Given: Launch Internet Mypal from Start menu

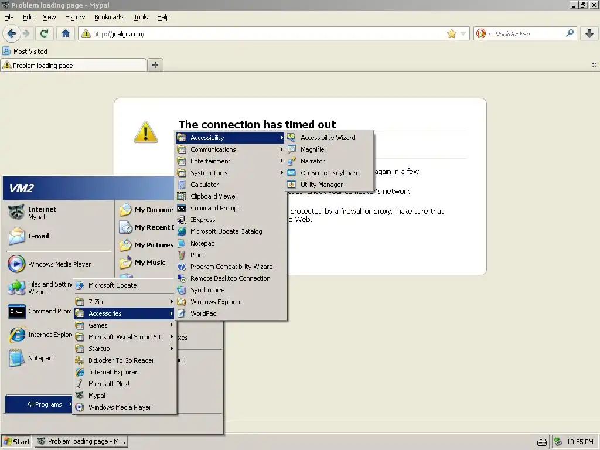Looking at the screenshot, I should pos(59,212).
